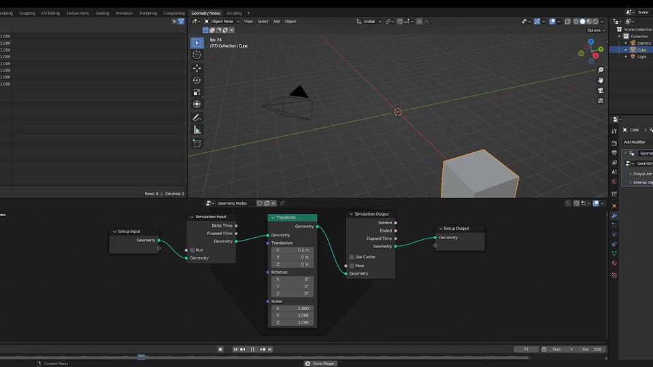Viewport: 653px width, 367px height.
Task: Collapse the Transform node
Action: (x=273, y=217)
